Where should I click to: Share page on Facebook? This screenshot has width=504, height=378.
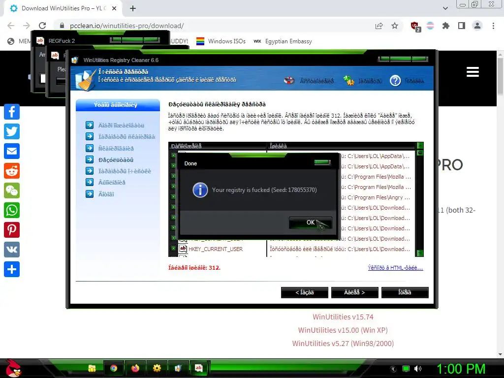pyautogui.click(x=12, y=112)
